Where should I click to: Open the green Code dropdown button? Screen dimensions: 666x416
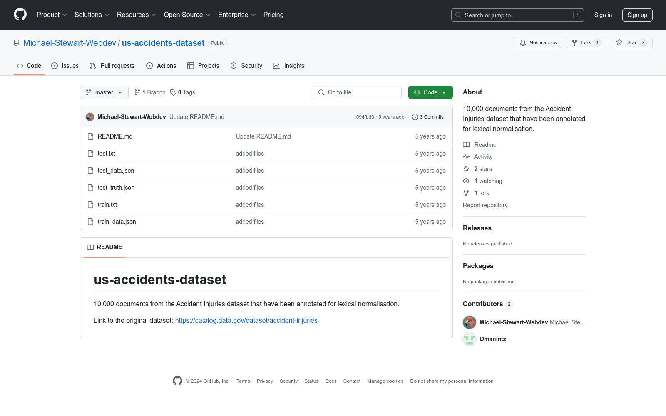click(x=430, y=92)
